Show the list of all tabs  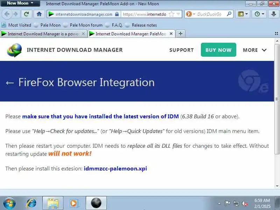point(276,34)
